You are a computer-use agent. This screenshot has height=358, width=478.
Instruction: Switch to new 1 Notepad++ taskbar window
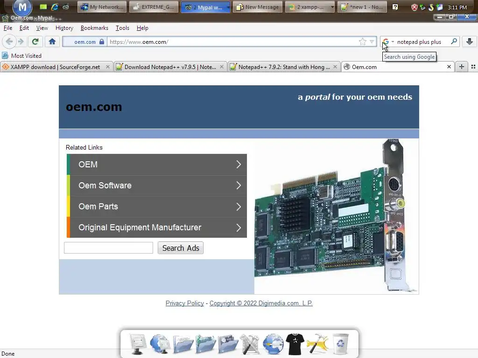coord(362,7)
